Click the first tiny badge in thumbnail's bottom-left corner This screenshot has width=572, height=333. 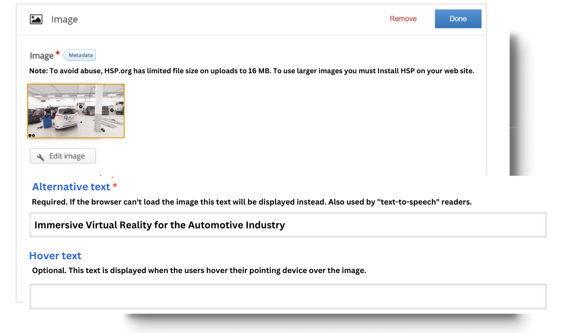(x=30, y=136)
